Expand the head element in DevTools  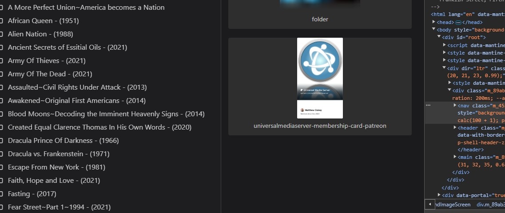434,22
